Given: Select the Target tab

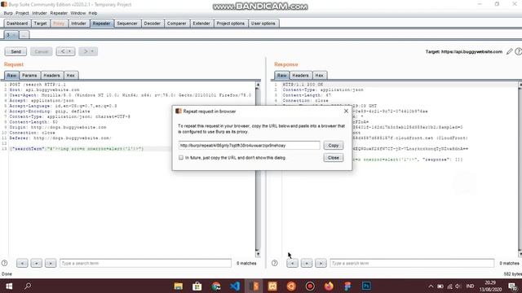Looking at the screenshot, I should (40, 24).
